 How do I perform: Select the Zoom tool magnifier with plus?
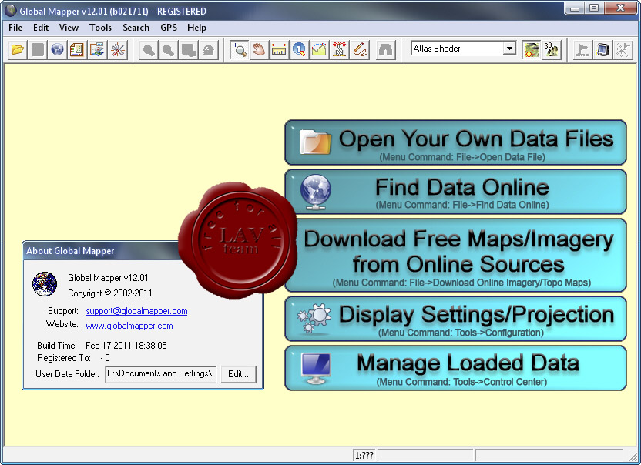(239, 50)
